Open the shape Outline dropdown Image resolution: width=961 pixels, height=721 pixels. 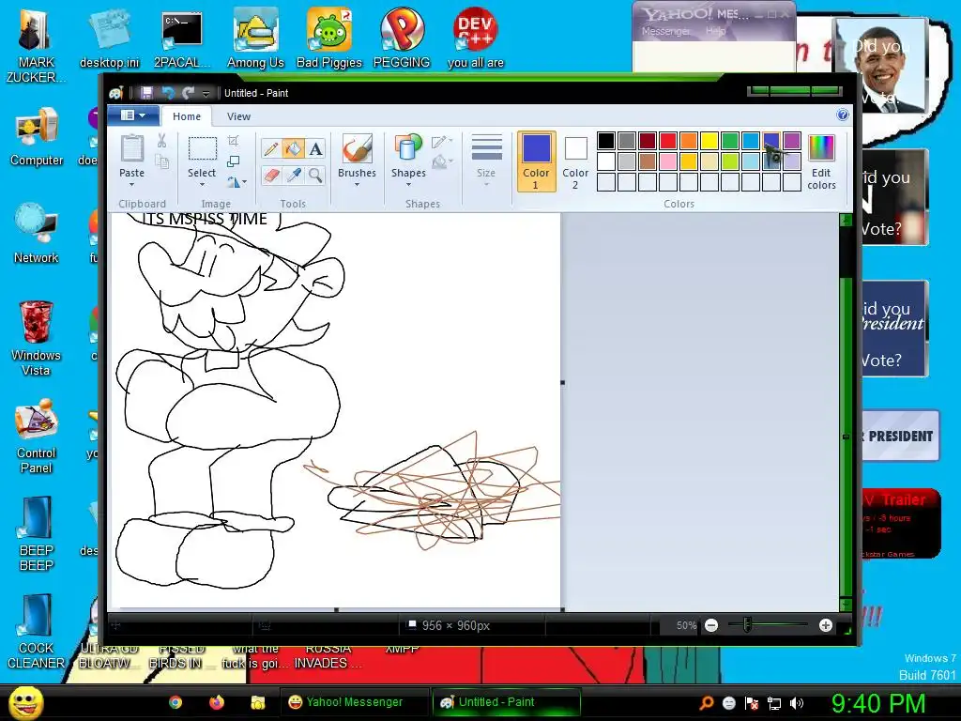[x=442, y=142]
